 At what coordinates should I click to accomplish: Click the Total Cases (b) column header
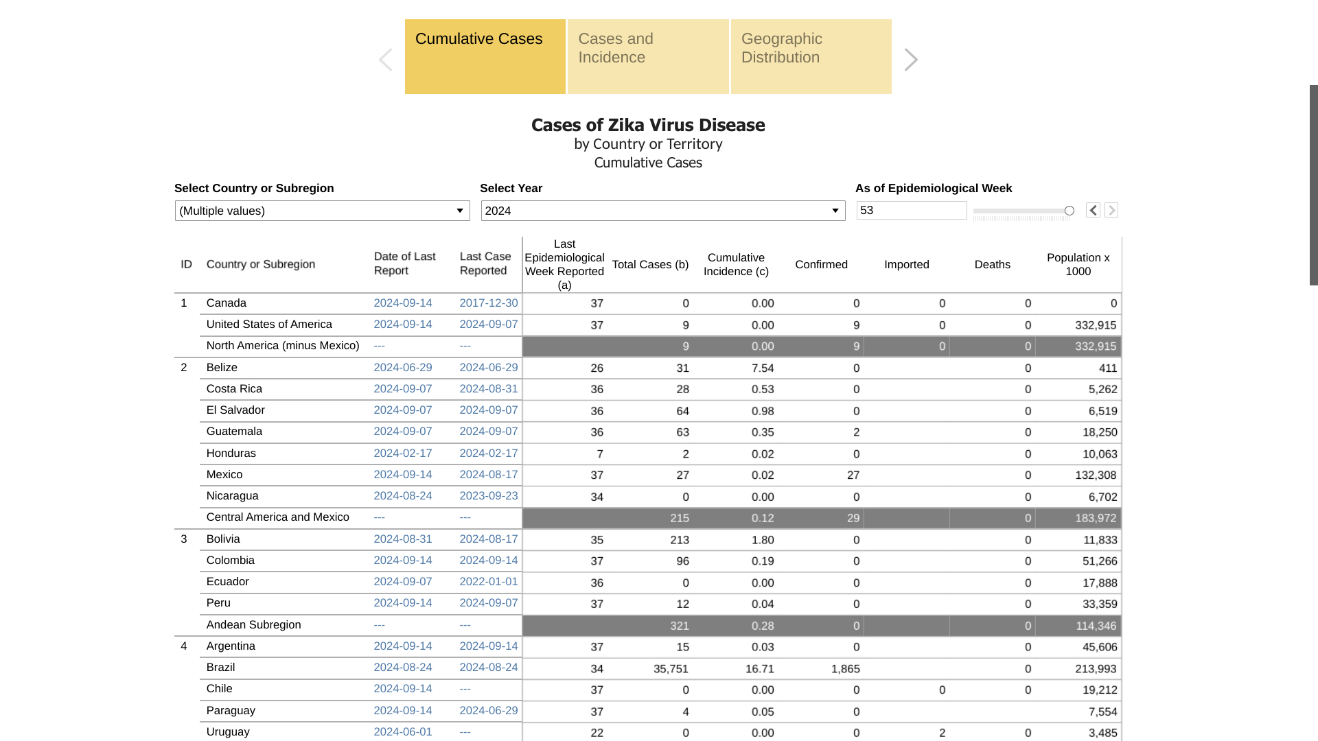click(x=649, y=265)
